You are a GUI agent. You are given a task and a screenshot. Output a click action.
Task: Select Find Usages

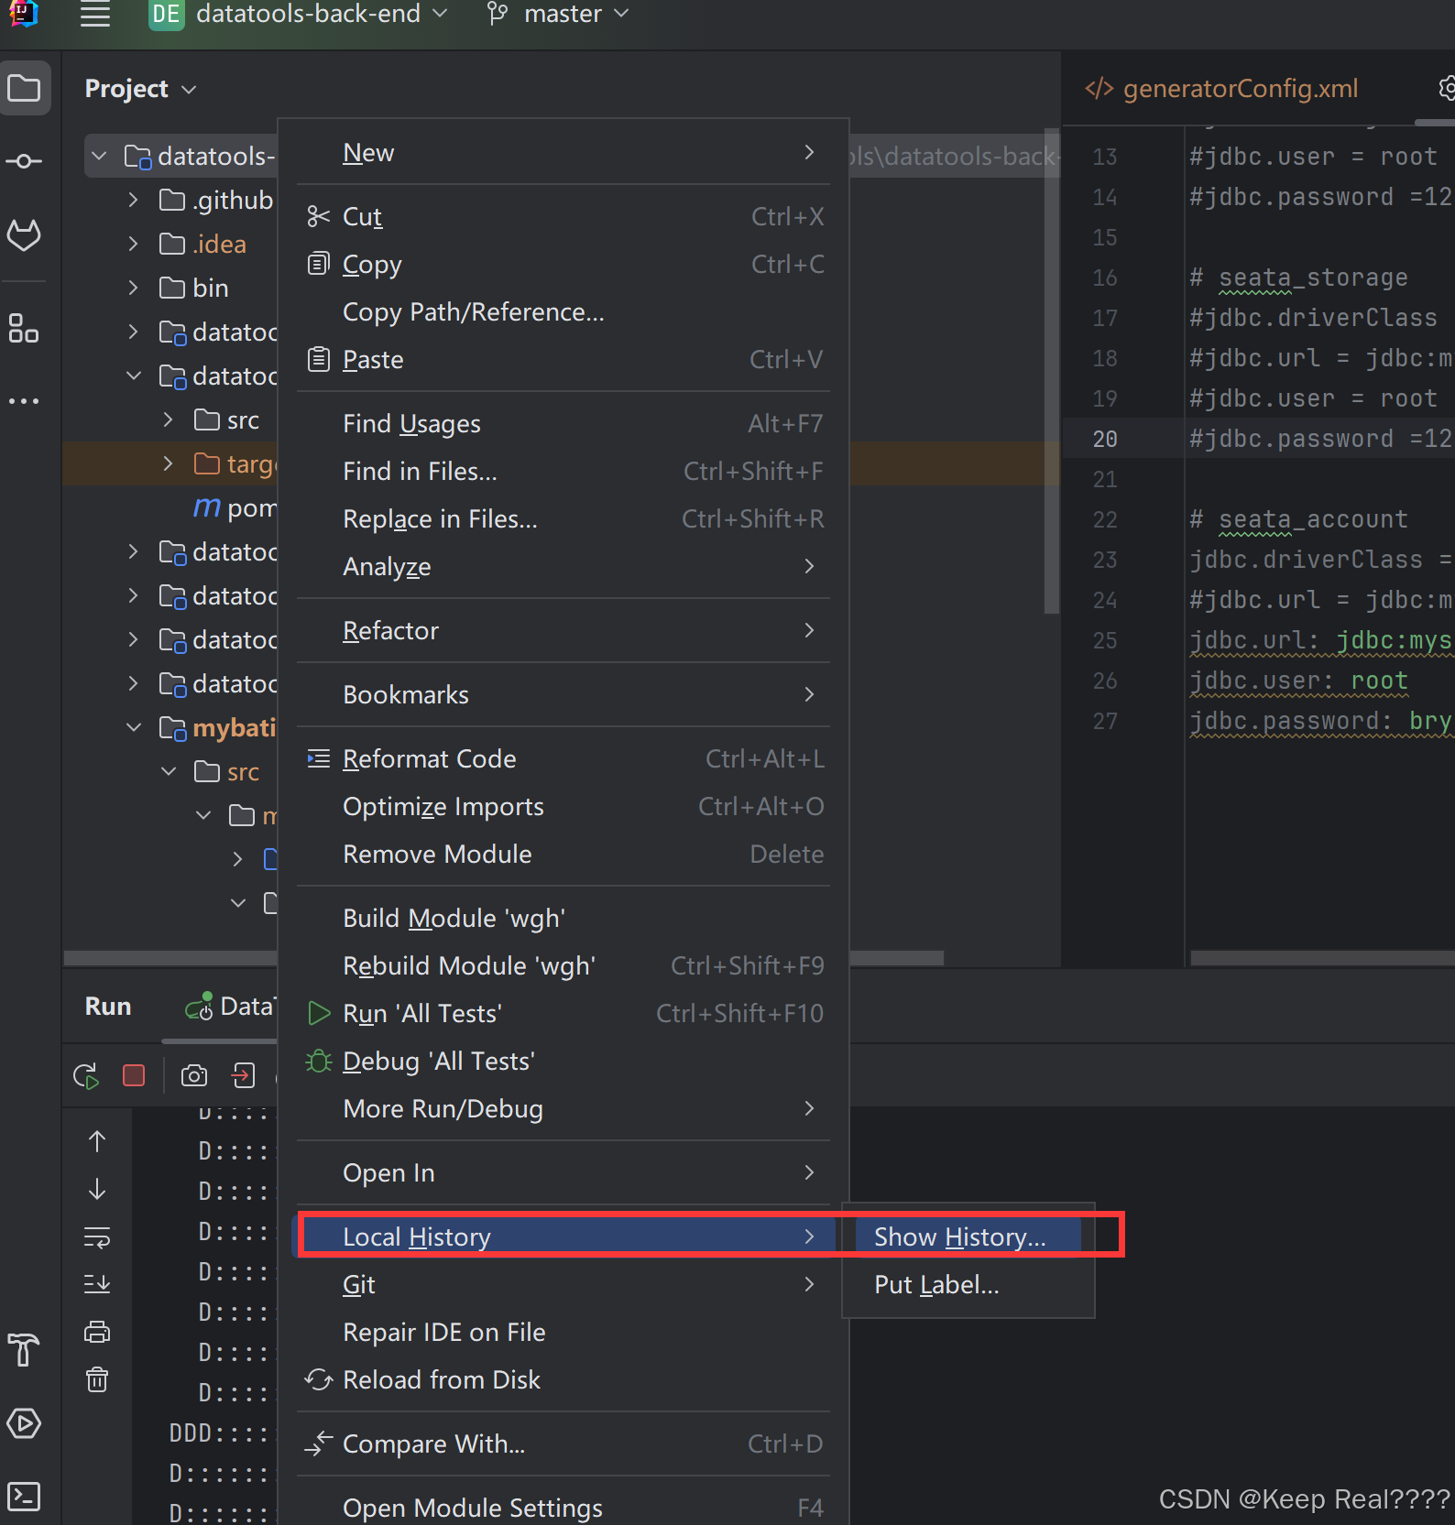pos(563,424)
